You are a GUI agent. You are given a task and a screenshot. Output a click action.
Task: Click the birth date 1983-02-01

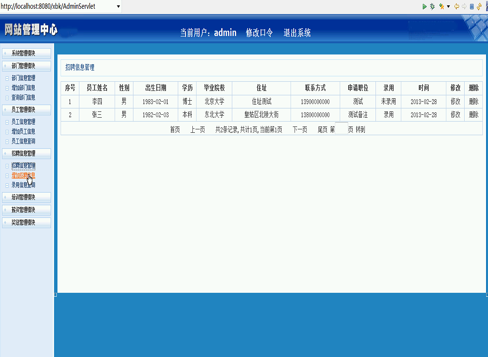(156, 102)
